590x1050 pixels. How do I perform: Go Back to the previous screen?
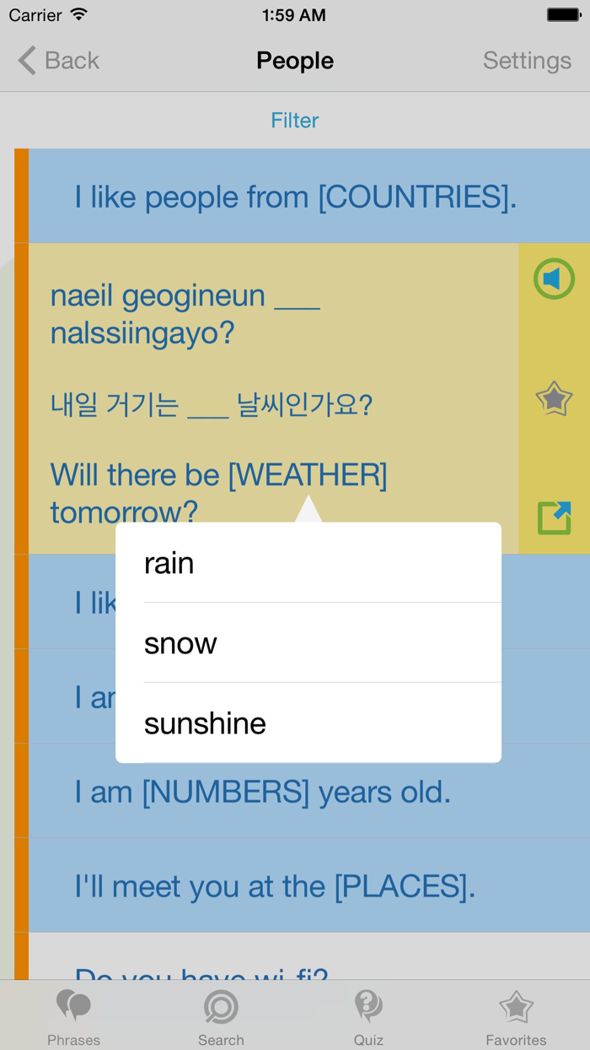point(56,60)
